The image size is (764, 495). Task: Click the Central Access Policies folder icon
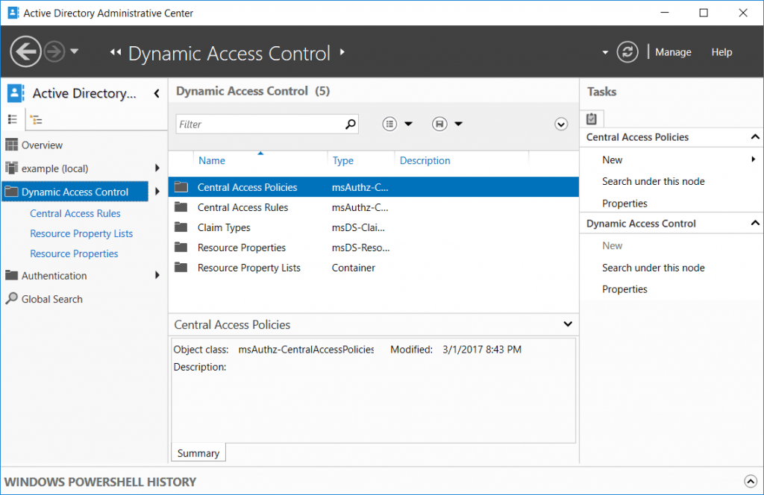181,187
